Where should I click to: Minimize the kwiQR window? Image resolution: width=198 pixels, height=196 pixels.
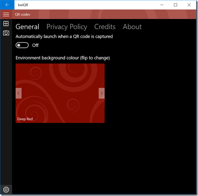[x=162, y=5]
